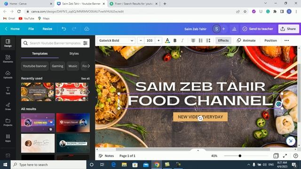Select the Electronic Music banner template
This screenshot has height=169, width=301.
click(x=38, y=123)
